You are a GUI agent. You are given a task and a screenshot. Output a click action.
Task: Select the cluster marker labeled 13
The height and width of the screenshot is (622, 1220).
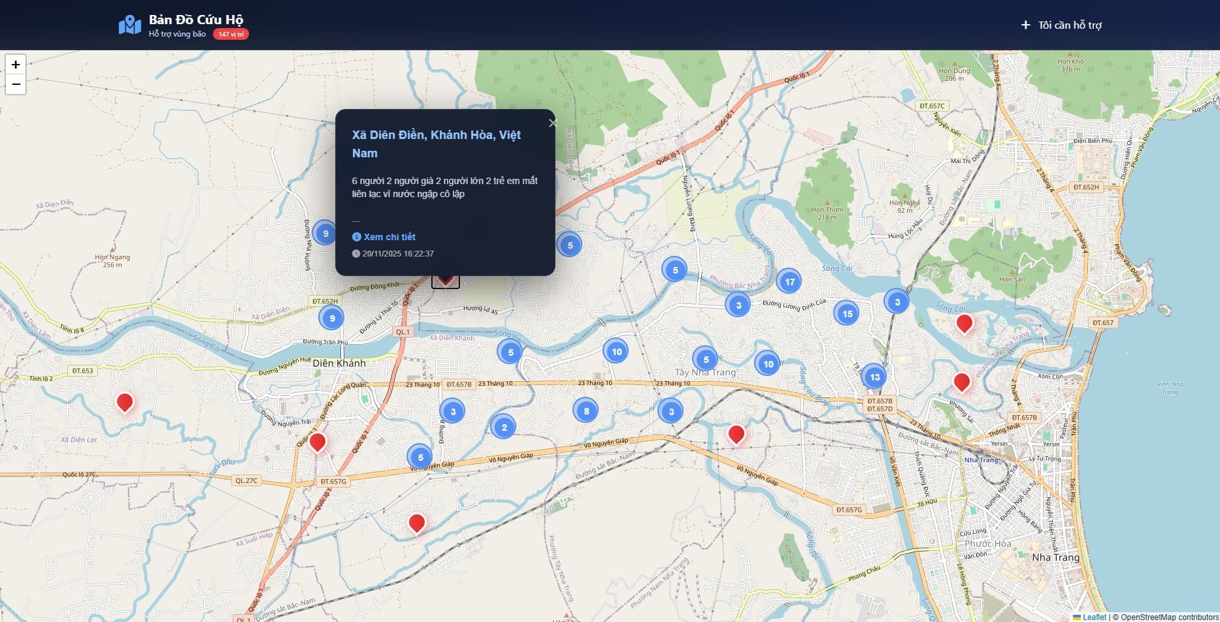pos(875,377)
